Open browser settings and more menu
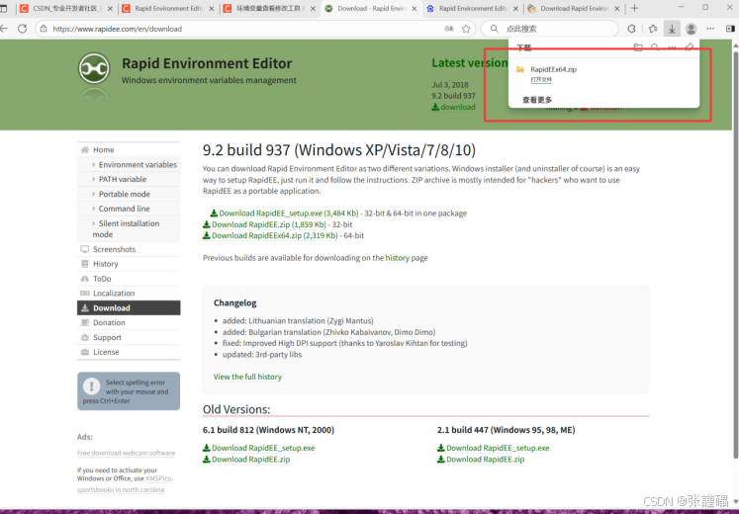739x514 pixels. point(710,29)
